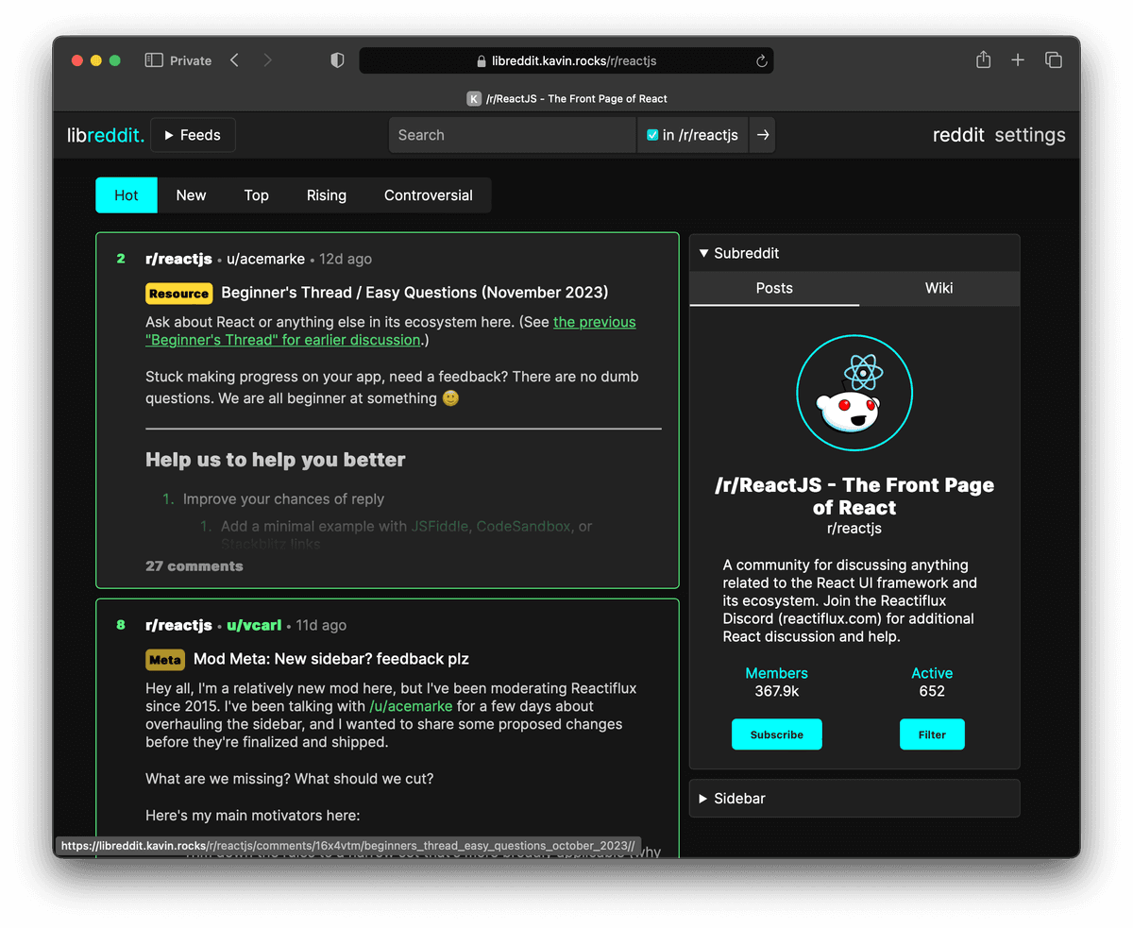Open the Mod Meta post title
Image resolution: width=1133 pixels, height=928 pixels.
pos(331,659)
